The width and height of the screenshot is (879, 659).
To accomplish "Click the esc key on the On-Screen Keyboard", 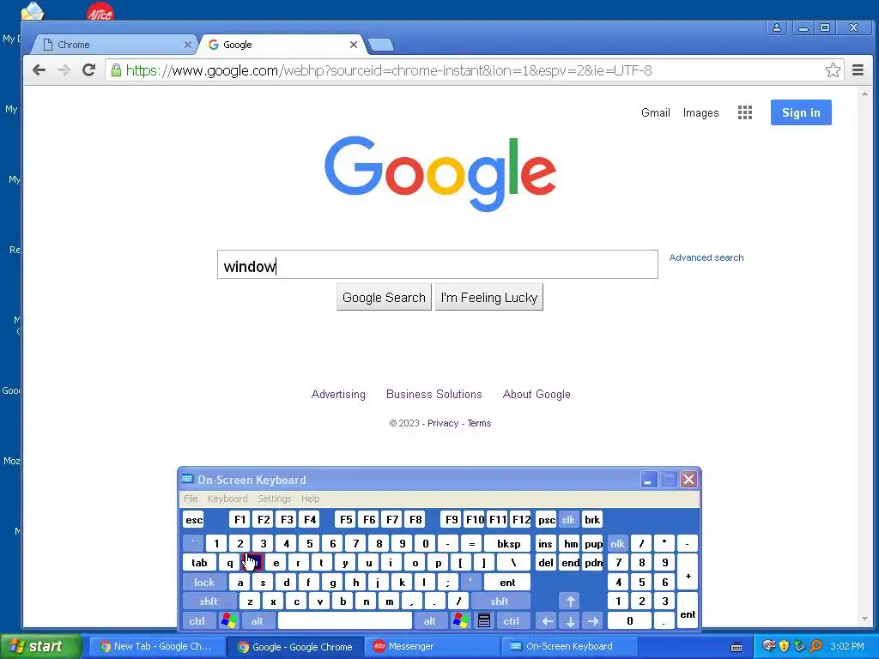I will tap(194, 519).
